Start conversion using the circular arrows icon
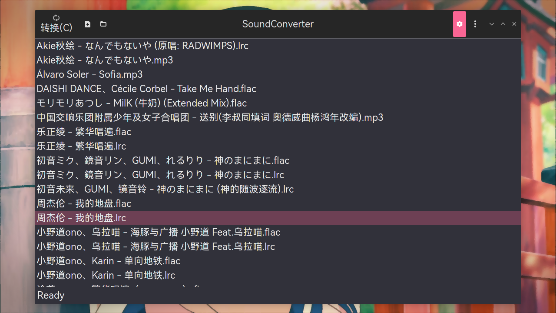The image size is (556, 313). 56,18
